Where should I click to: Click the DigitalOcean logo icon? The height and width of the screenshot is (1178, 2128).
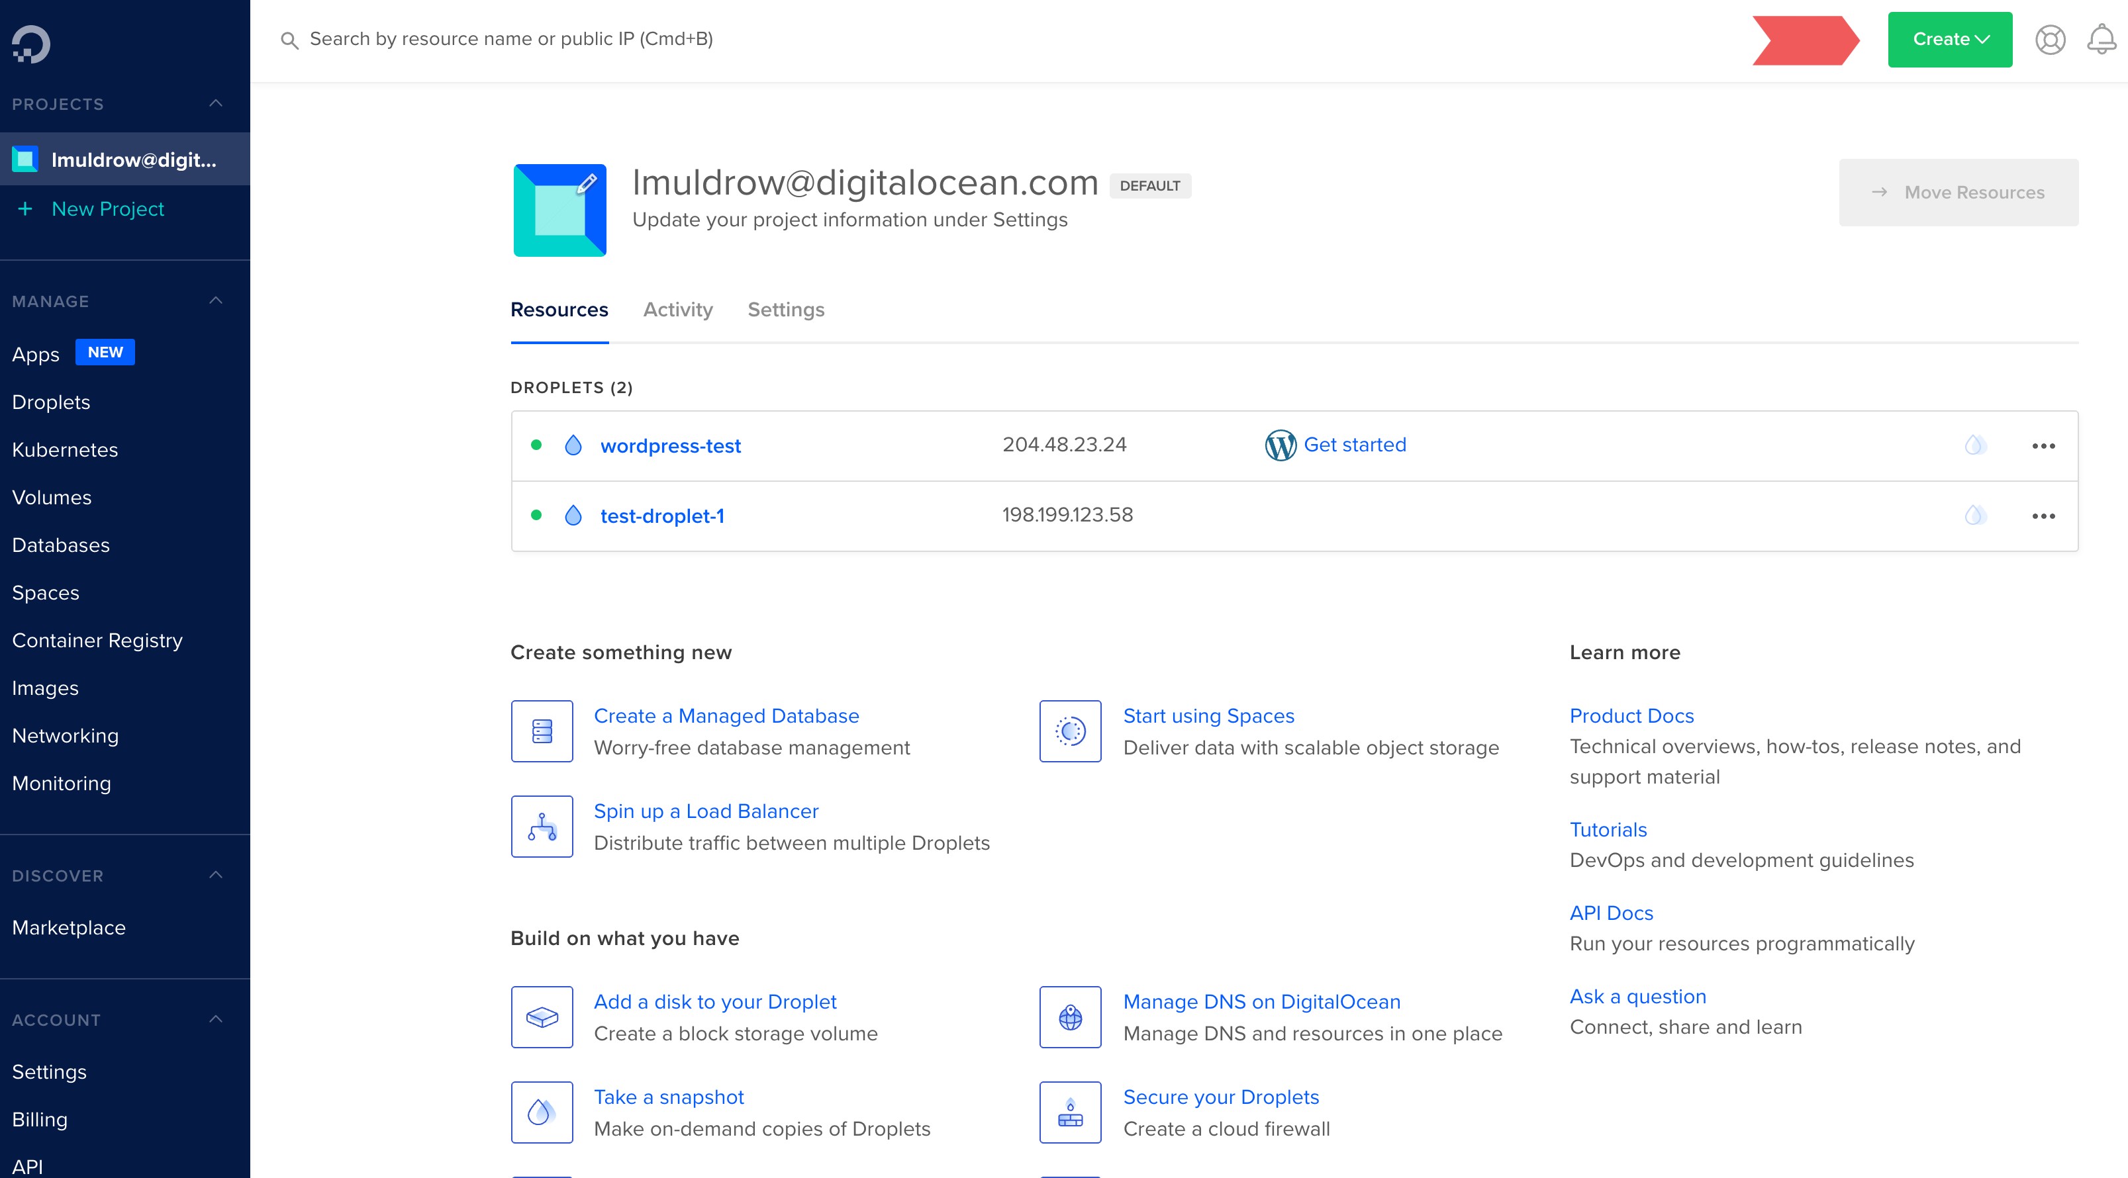[31, 44]
